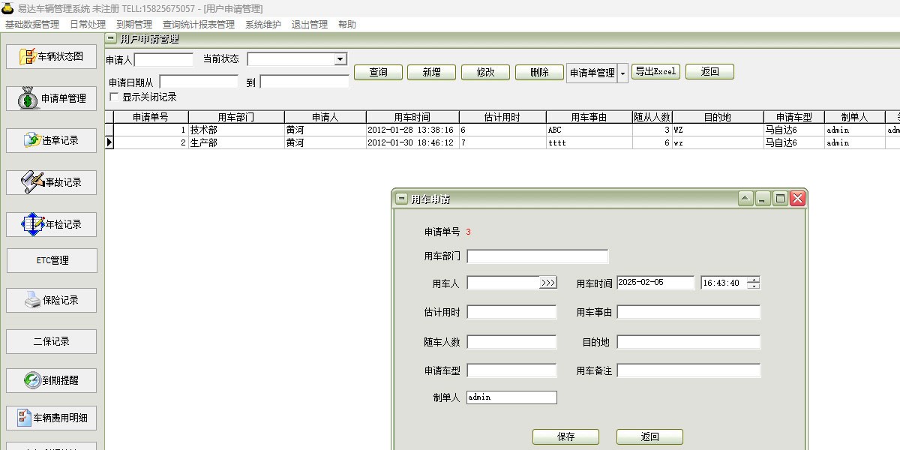Open 车辆状态图 in the left sidebar
900x450 pixels.
52,56
